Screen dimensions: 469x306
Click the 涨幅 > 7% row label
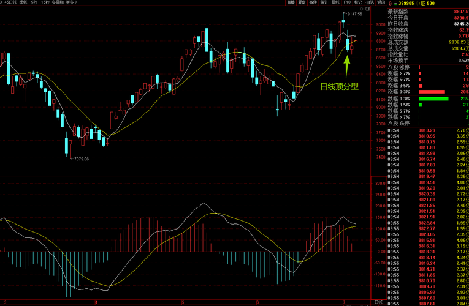click(398, 73)
